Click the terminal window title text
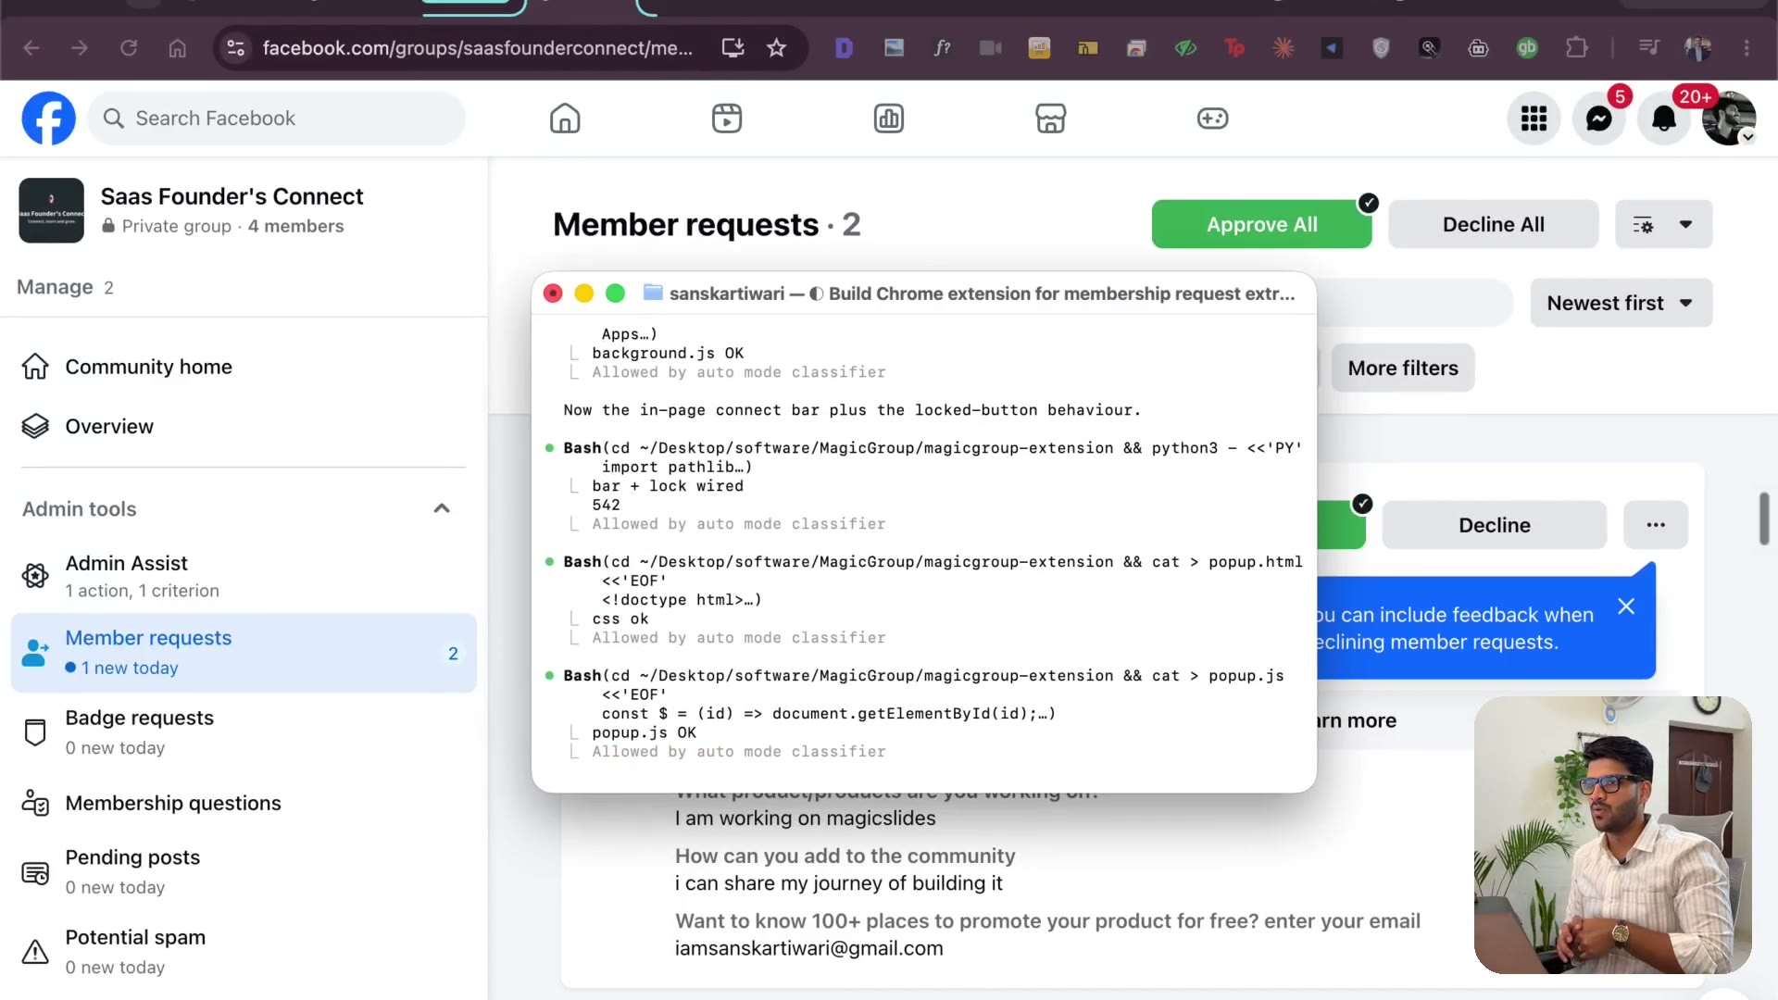 (x=982, y=294)
